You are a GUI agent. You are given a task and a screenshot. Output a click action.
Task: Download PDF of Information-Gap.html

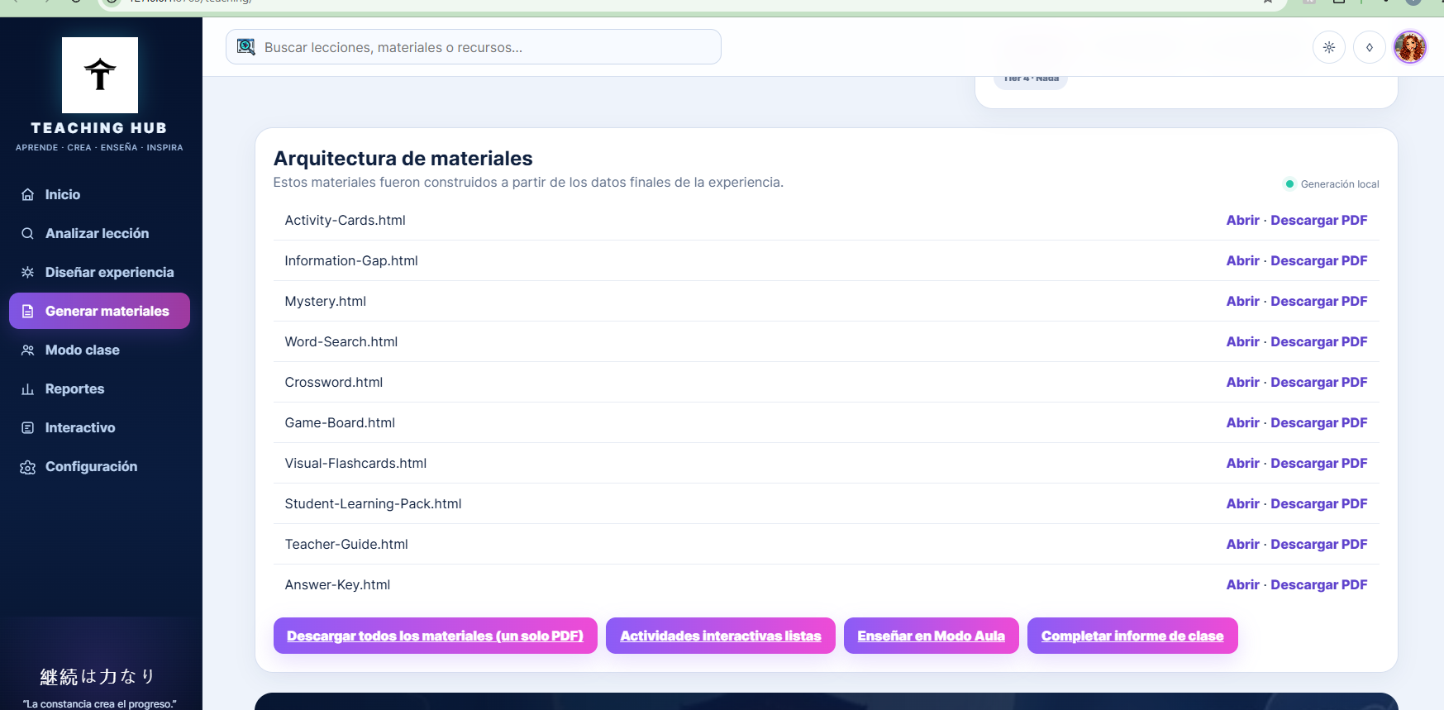tap(1319, 260)
